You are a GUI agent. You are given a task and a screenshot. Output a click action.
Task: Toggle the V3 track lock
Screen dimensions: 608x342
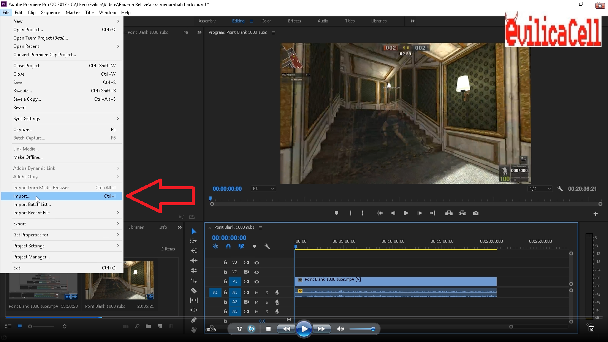225,263
